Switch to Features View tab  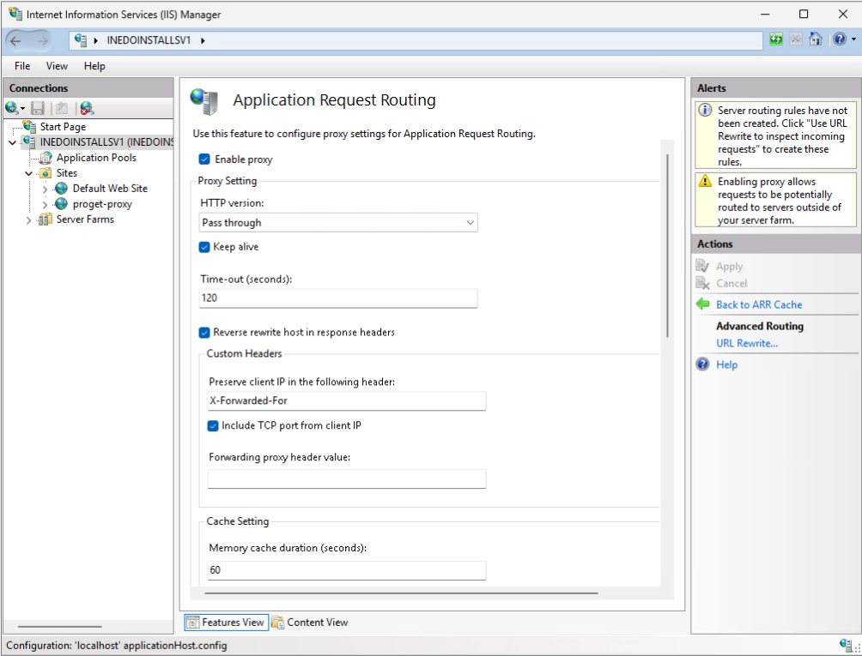[226, 622]
